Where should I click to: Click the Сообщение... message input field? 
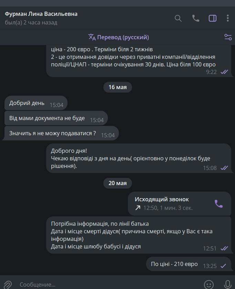pyautogui.click(x=109, y=285)
